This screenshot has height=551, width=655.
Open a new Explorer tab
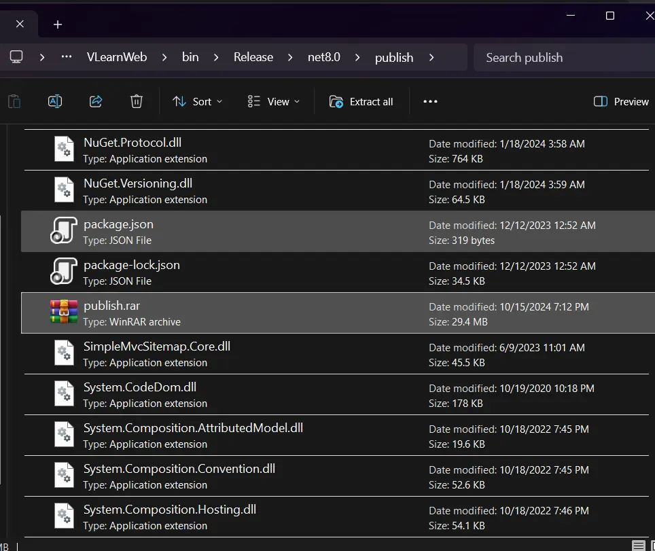tap(57, 24)
